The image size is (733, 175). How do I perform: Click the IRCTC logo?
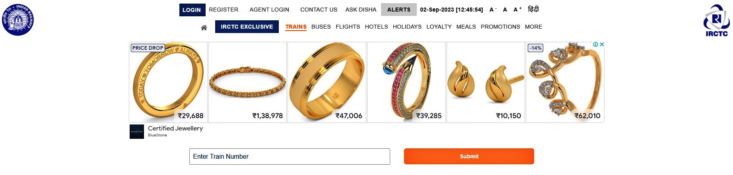click(x=717, y=21)
